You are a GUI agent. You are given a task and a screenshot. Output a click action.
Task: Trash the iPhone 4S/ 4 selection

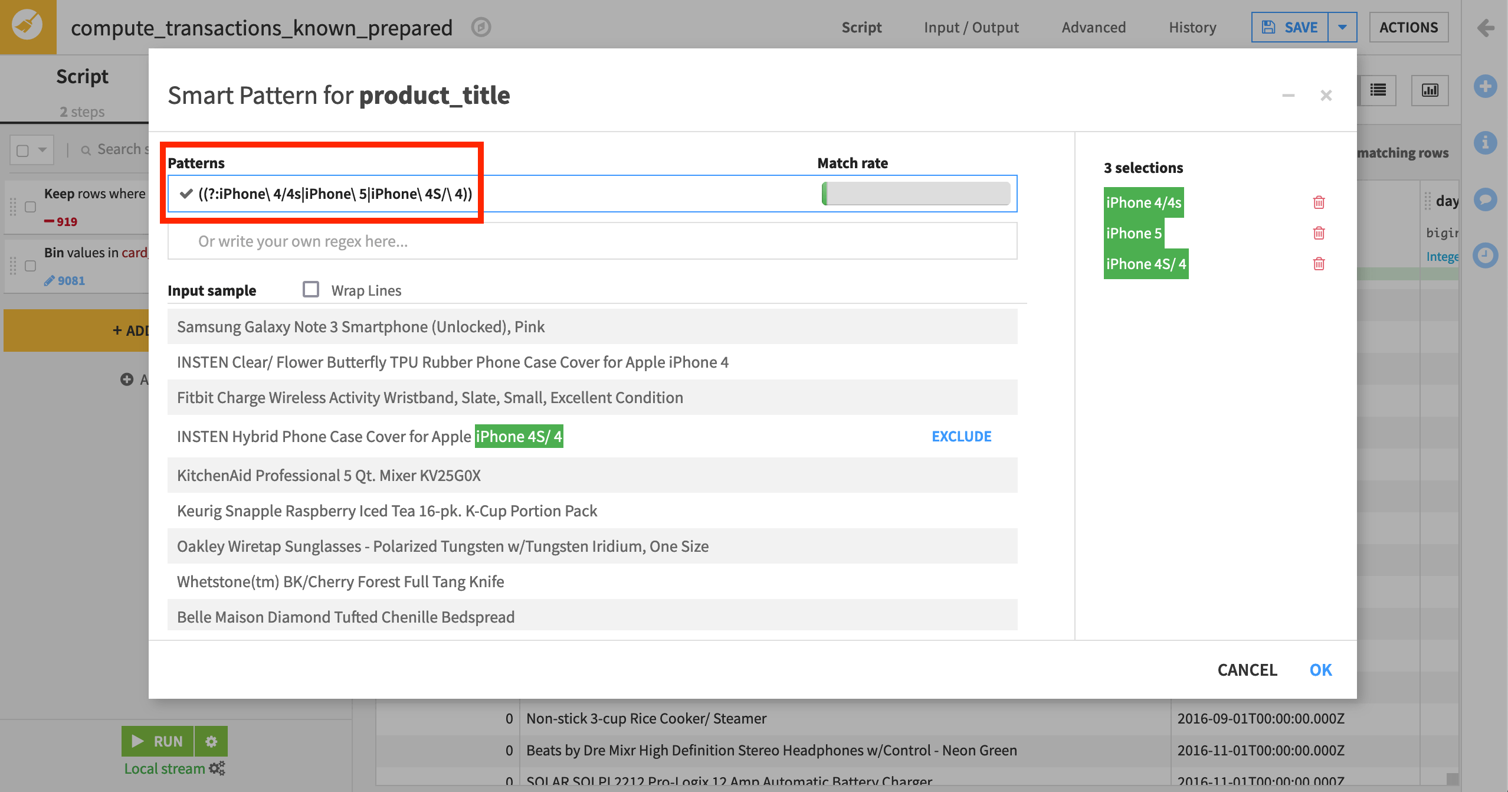tap(1319, 264)
